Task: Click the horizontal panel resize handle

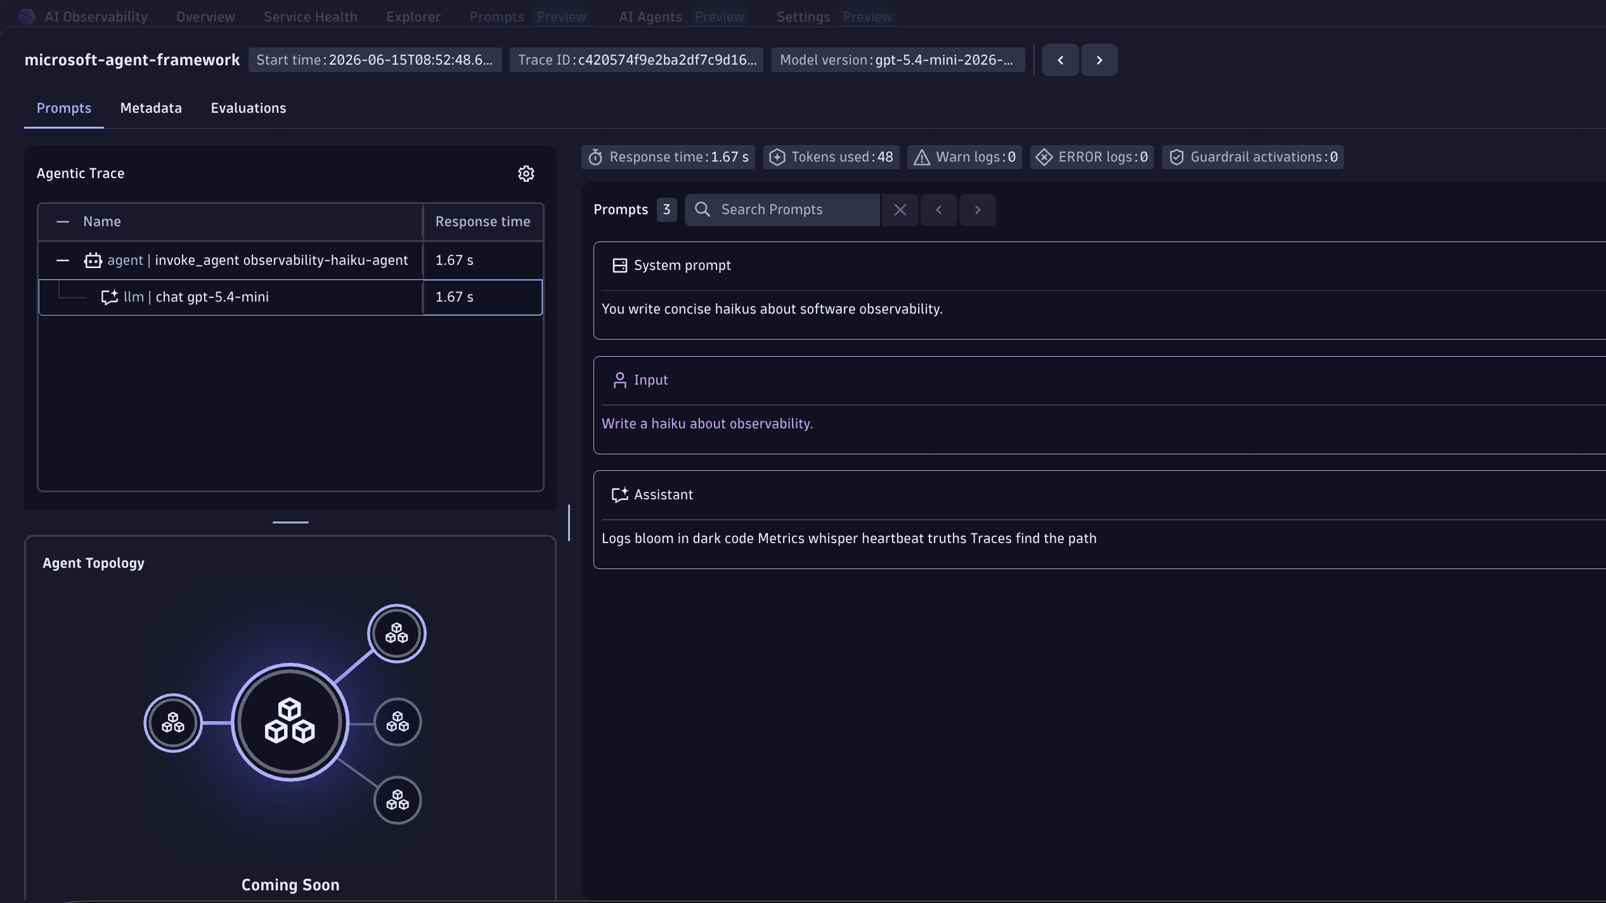Action: pos(290,522)
